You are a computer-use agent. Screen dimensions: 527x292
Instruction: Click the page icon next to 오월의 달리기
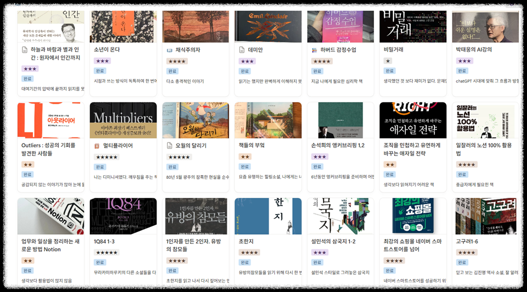pyautogui.click(x=169, y=146)
